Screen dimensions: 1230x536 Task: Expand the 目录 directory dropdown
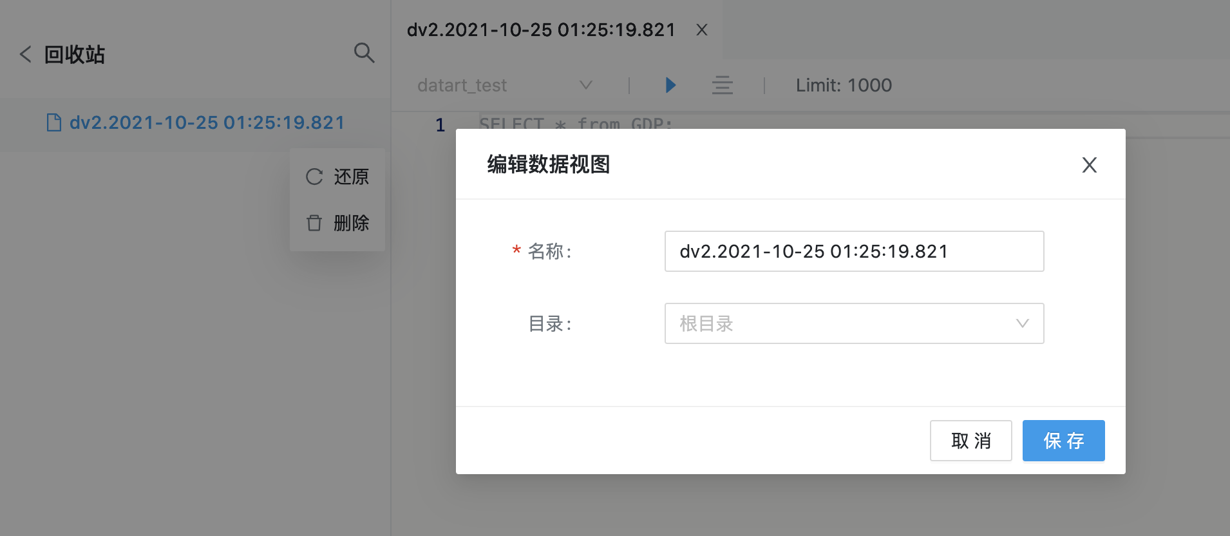[853, 323]
